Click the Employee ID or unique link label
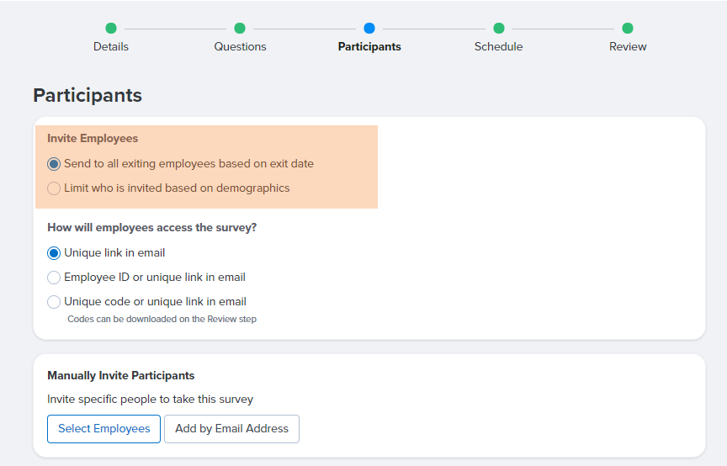Viewport: 727px width, 466px height. pos(155,278)
